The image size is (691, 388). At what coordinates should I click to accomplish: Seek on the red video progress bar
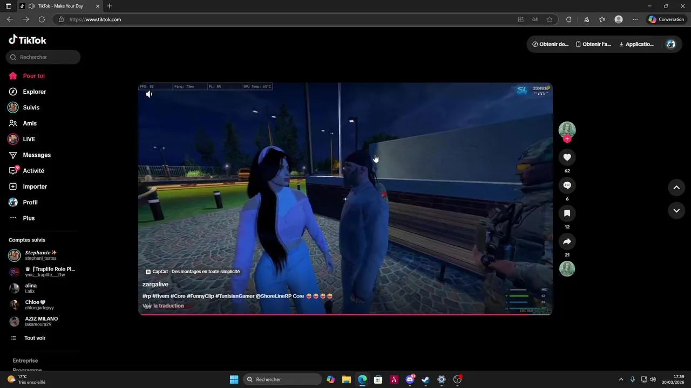click(345, 314)
